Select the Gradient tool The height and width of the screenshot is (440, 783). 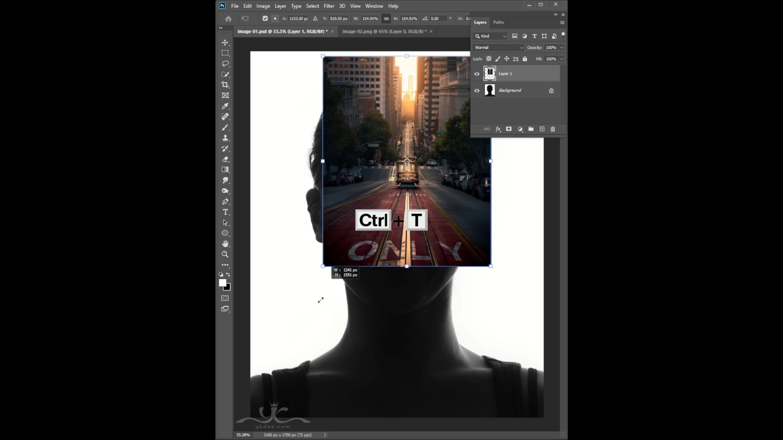click(x=225, y=169)
